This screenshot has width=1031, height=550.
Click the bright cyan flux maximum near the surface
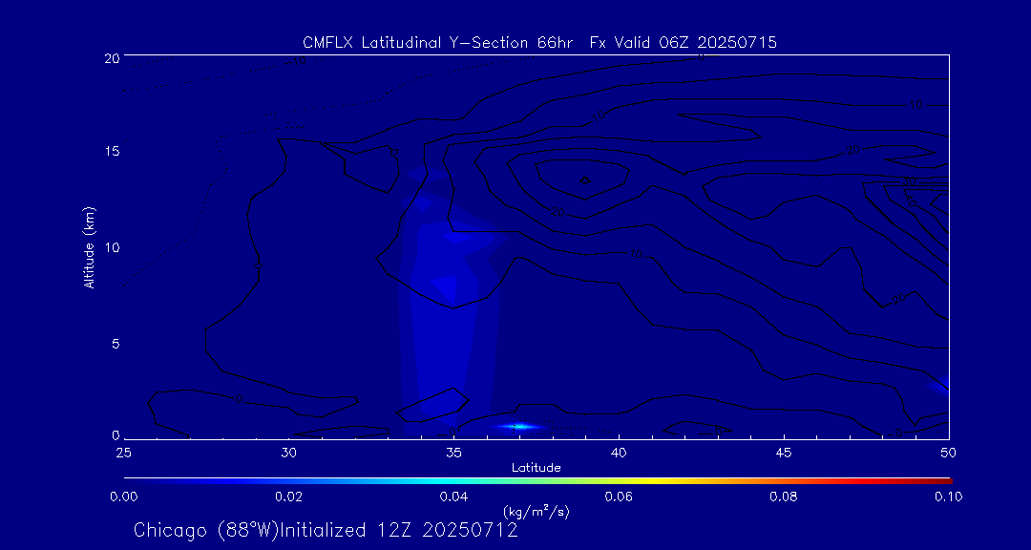[518, 427]
